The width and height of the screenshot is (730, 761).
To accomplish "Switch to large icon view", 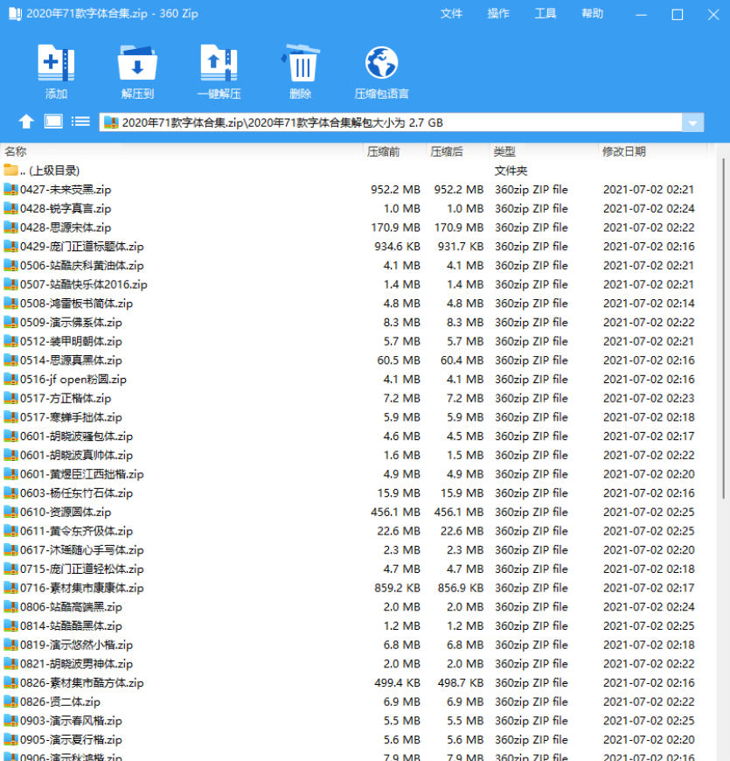I will [52, 121].
